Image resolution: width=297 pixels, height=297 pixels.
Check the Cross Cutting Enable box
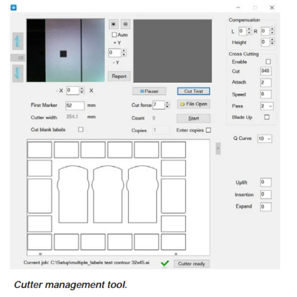point(268,62)
